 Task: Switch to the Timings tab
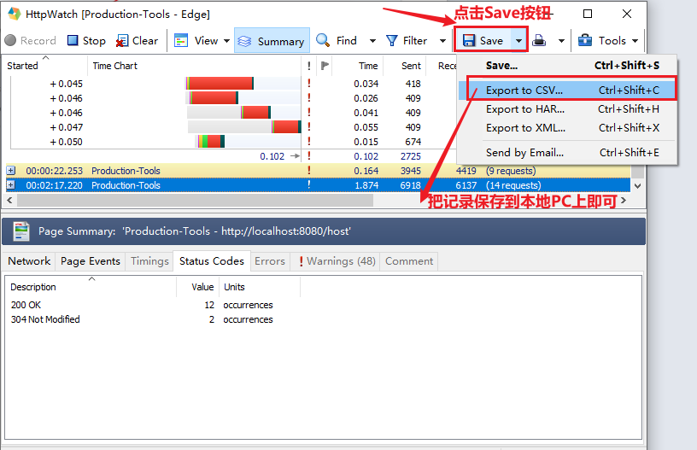pos(149,261)
